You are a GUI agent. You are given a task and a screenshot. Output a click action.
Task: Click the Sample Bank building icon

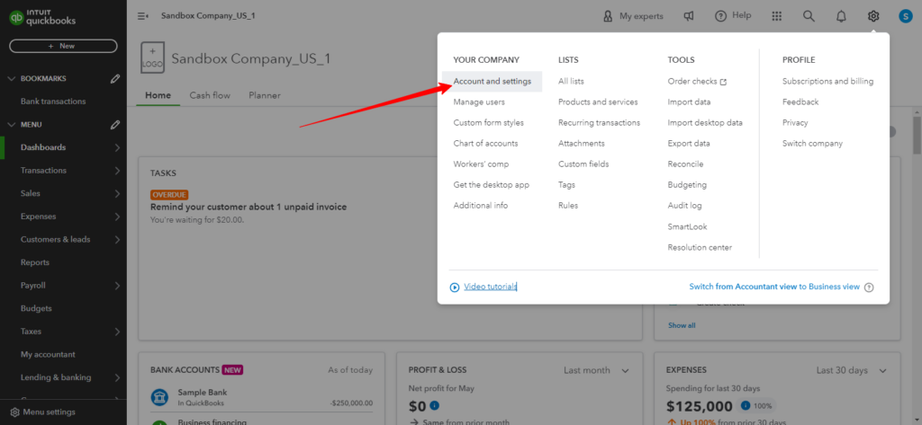tap(159, 397)
